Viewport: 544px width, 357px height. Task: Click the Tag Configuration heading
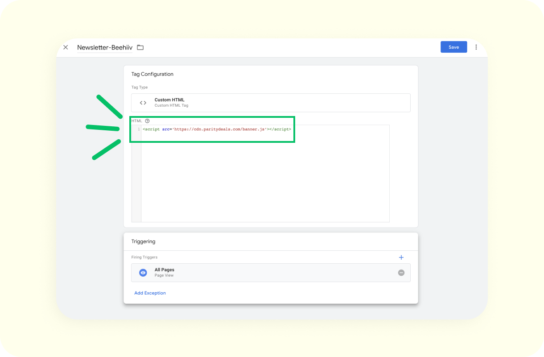tap(152, 74)
